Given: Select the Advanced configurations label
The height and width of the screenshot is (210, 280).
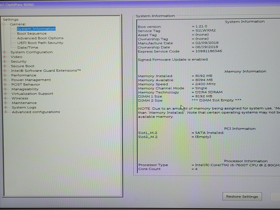Looking at the screenshot, I should [x=36, y=112].
